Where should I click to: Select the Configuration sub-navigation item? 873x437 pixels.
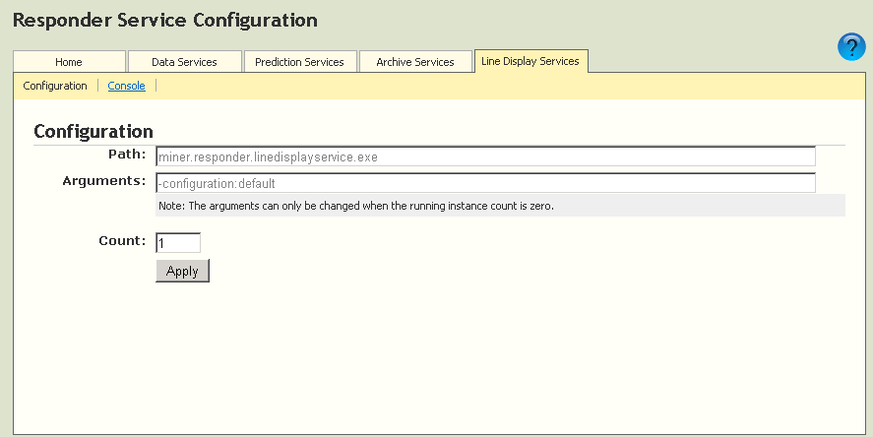click(55, 86)
